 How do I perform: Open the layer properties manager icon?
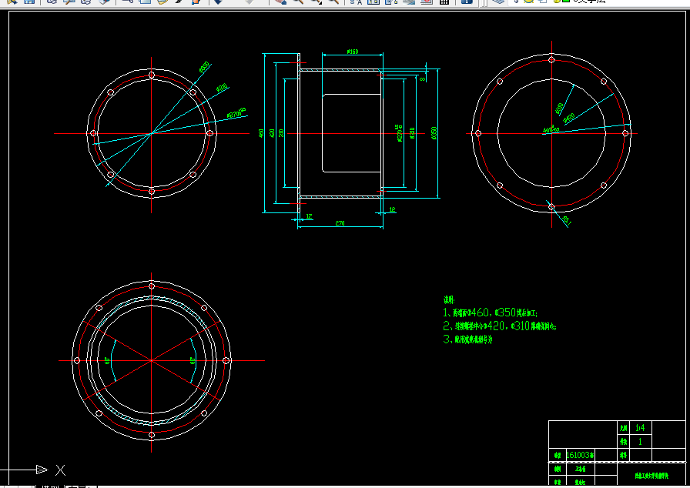pos(498,2)
